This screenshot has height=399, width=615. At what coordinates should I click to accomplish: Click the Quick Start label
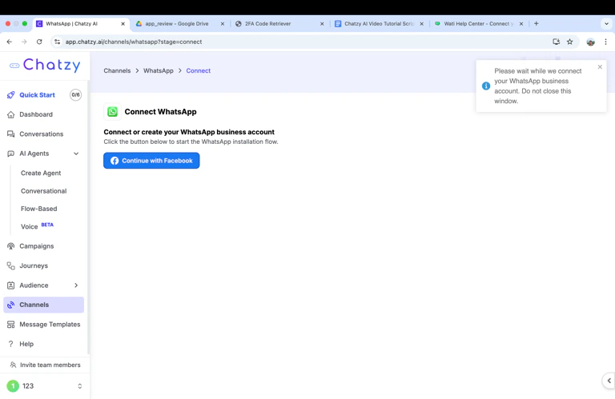point(38,95)
